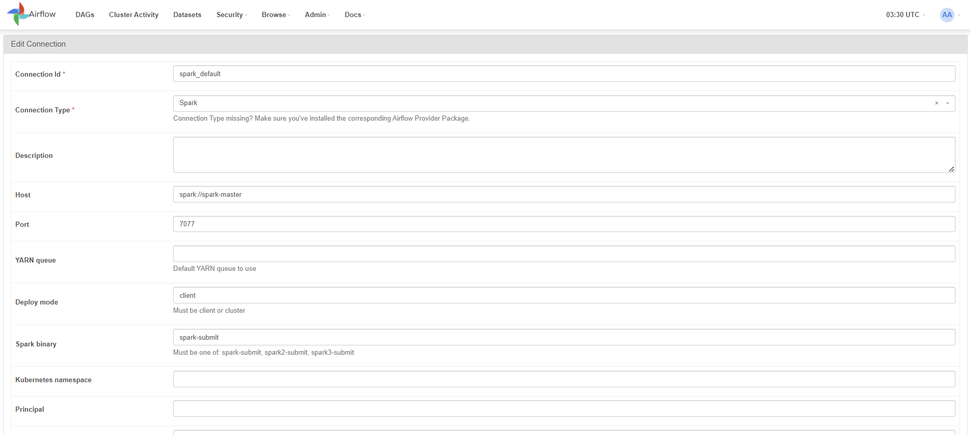Open the Datasets page

pyautogui.click(x=187, y=15)
